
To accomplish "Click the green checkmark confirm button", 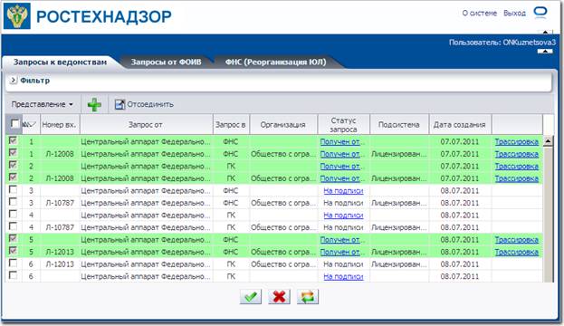I will tap(251, 297).
